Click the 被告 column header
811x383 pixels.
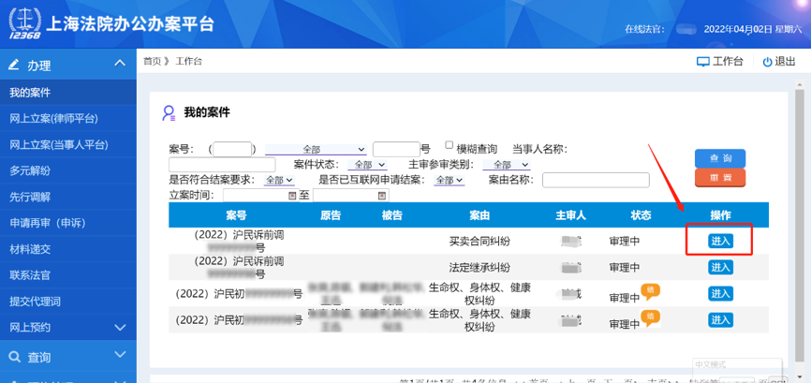coord(392,215)
